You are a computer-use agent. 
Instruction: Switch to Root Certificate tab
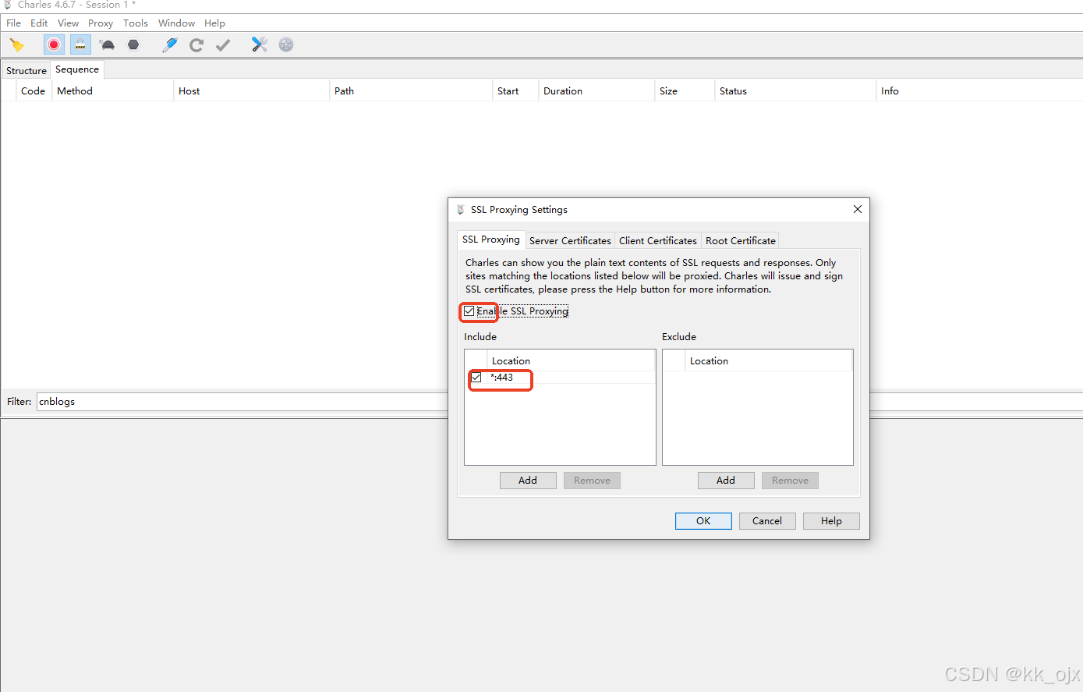[x=741, y=241]
